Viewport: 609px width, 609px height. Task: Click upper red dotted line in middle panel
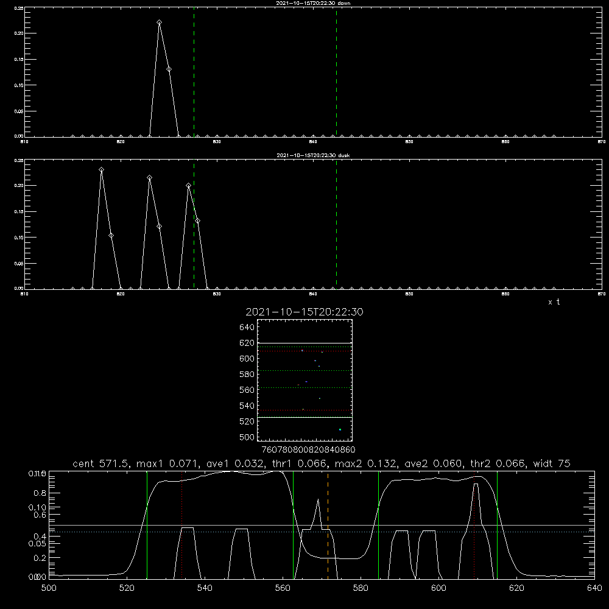click(304, 351)
